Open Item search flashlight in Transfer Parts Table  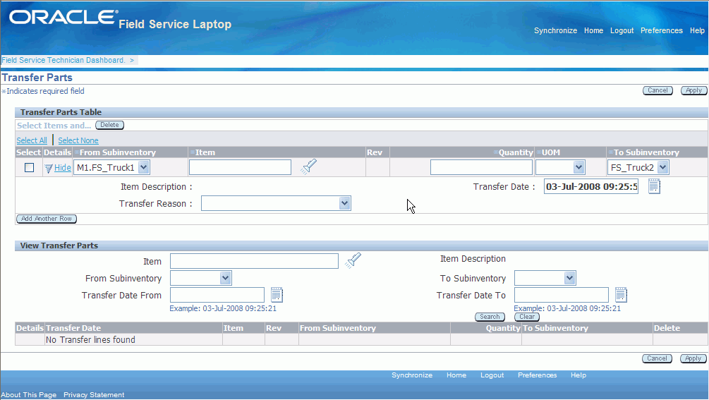click(308, 166)
